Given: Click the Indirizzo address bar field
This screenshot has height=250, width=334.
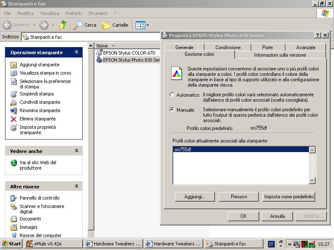Looking at the screenshot, I should coord(91,37).
